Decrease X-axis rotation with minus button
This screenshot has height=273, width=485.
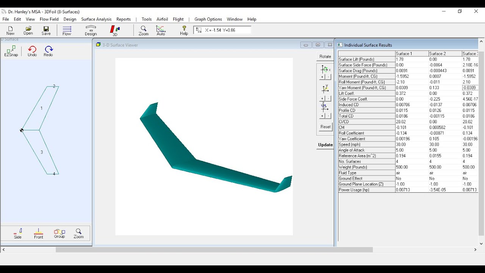click(x=329, y=77)
